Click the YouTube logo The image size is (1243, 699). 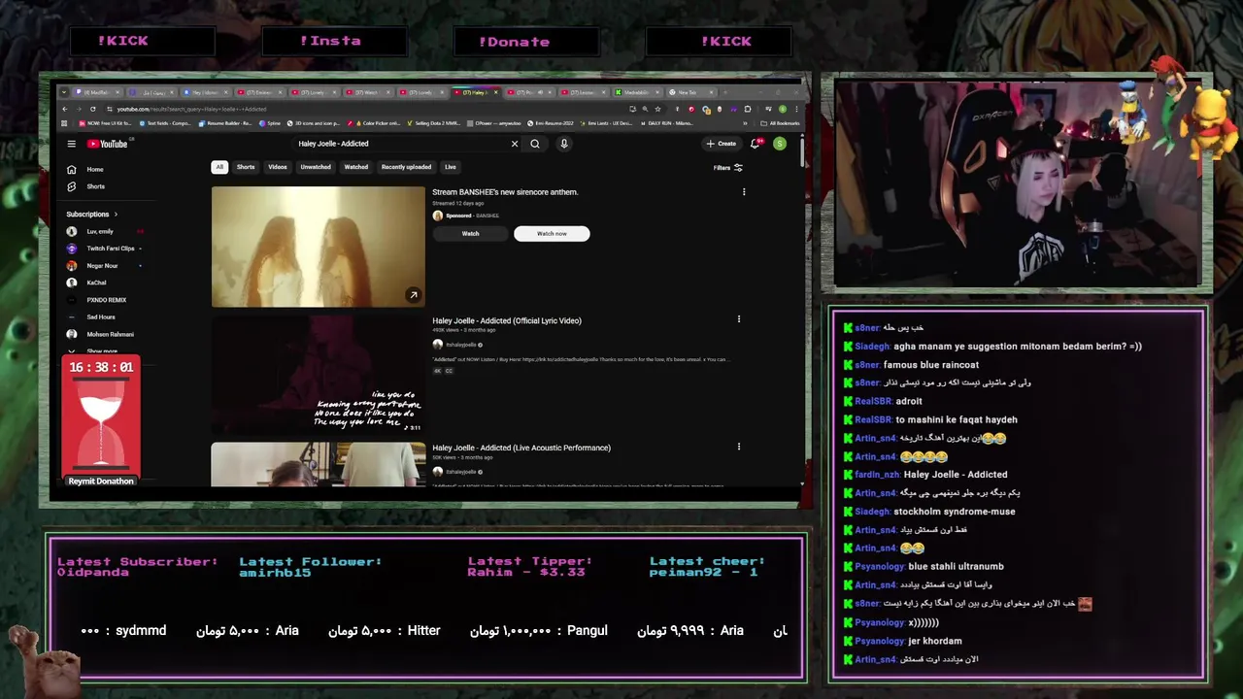[x=109, y=144]
